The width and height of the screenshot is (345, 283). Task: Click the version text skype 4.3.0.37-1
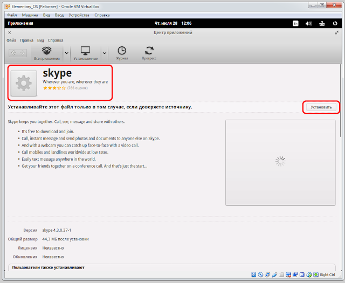(x=57, y=230)
